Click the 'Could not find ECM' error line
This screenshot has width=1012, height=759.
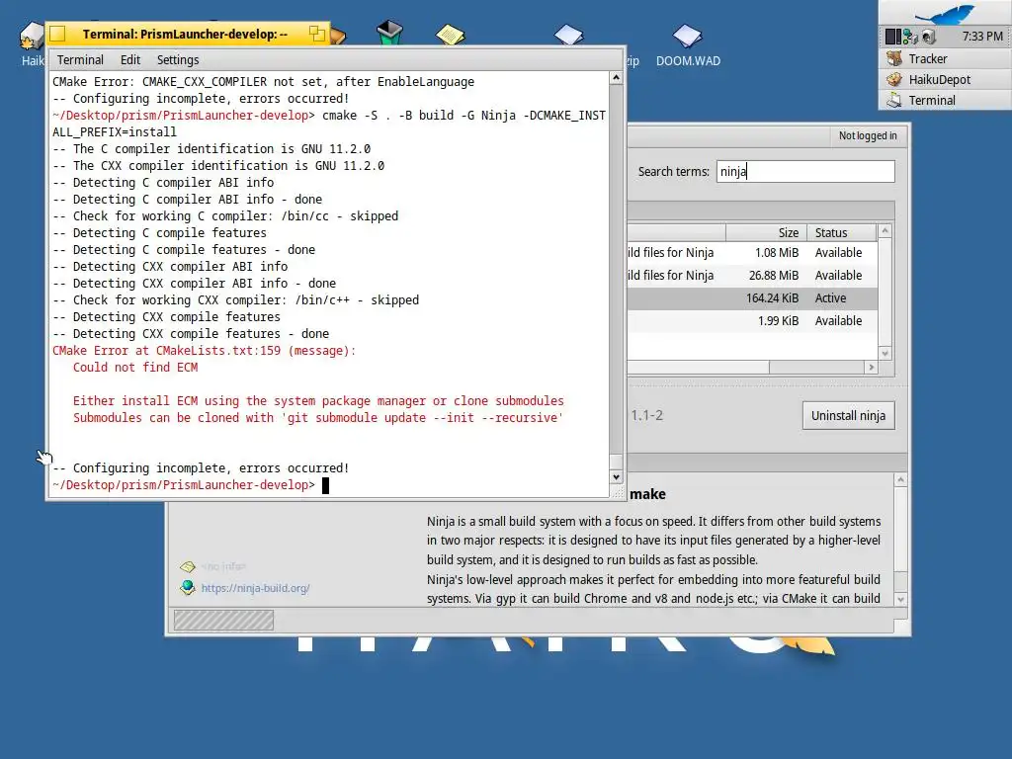click(135, 368)
